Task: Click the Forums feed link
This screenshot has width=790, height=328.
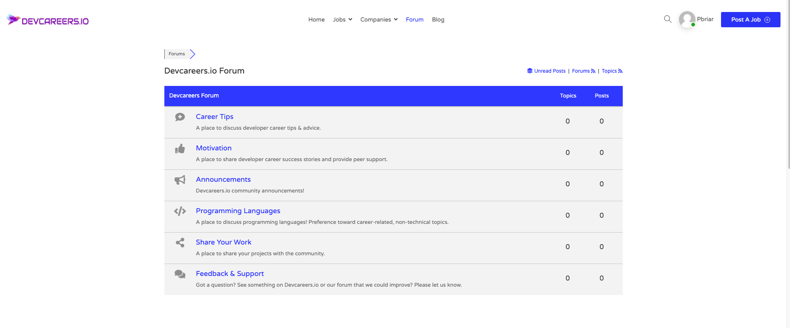Action: pyautogui.click(x=581, y=71)
